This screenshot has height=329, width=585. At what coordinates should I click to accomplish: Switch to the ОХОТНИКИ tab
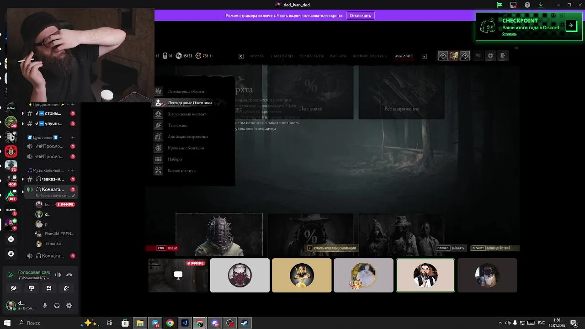tap(282, 56)
